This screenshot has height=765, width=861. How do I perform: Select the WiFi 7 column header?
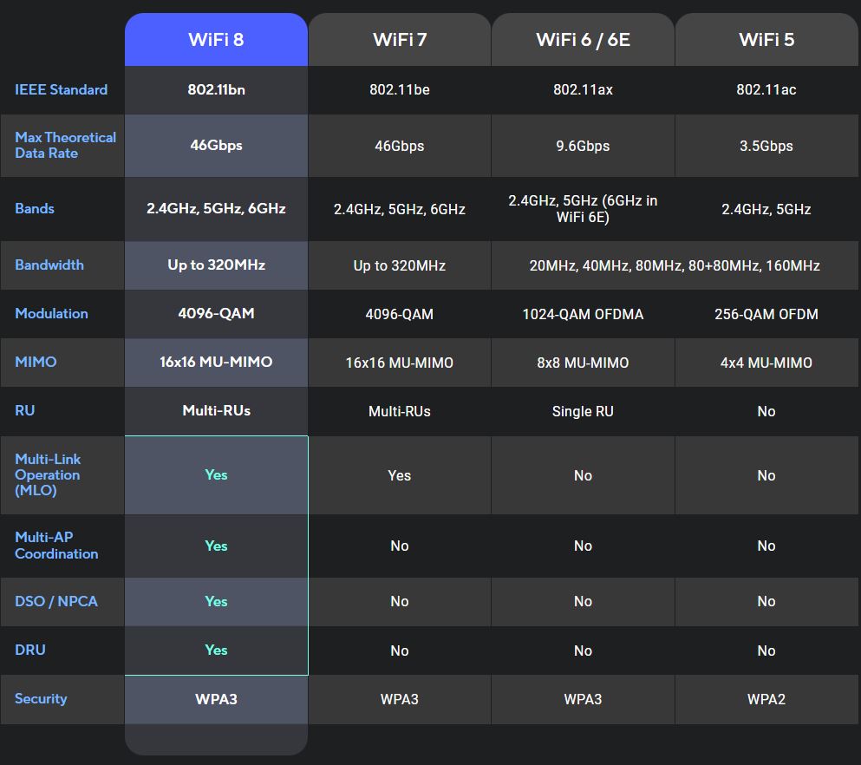[x=399, y=38]
